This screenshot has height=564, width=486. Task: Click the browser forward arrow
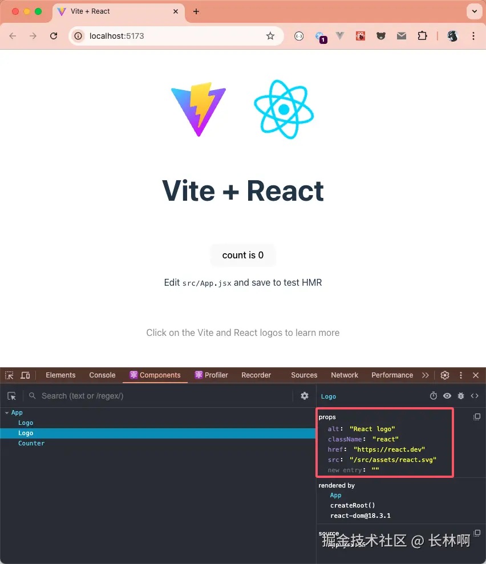(33, 36)
